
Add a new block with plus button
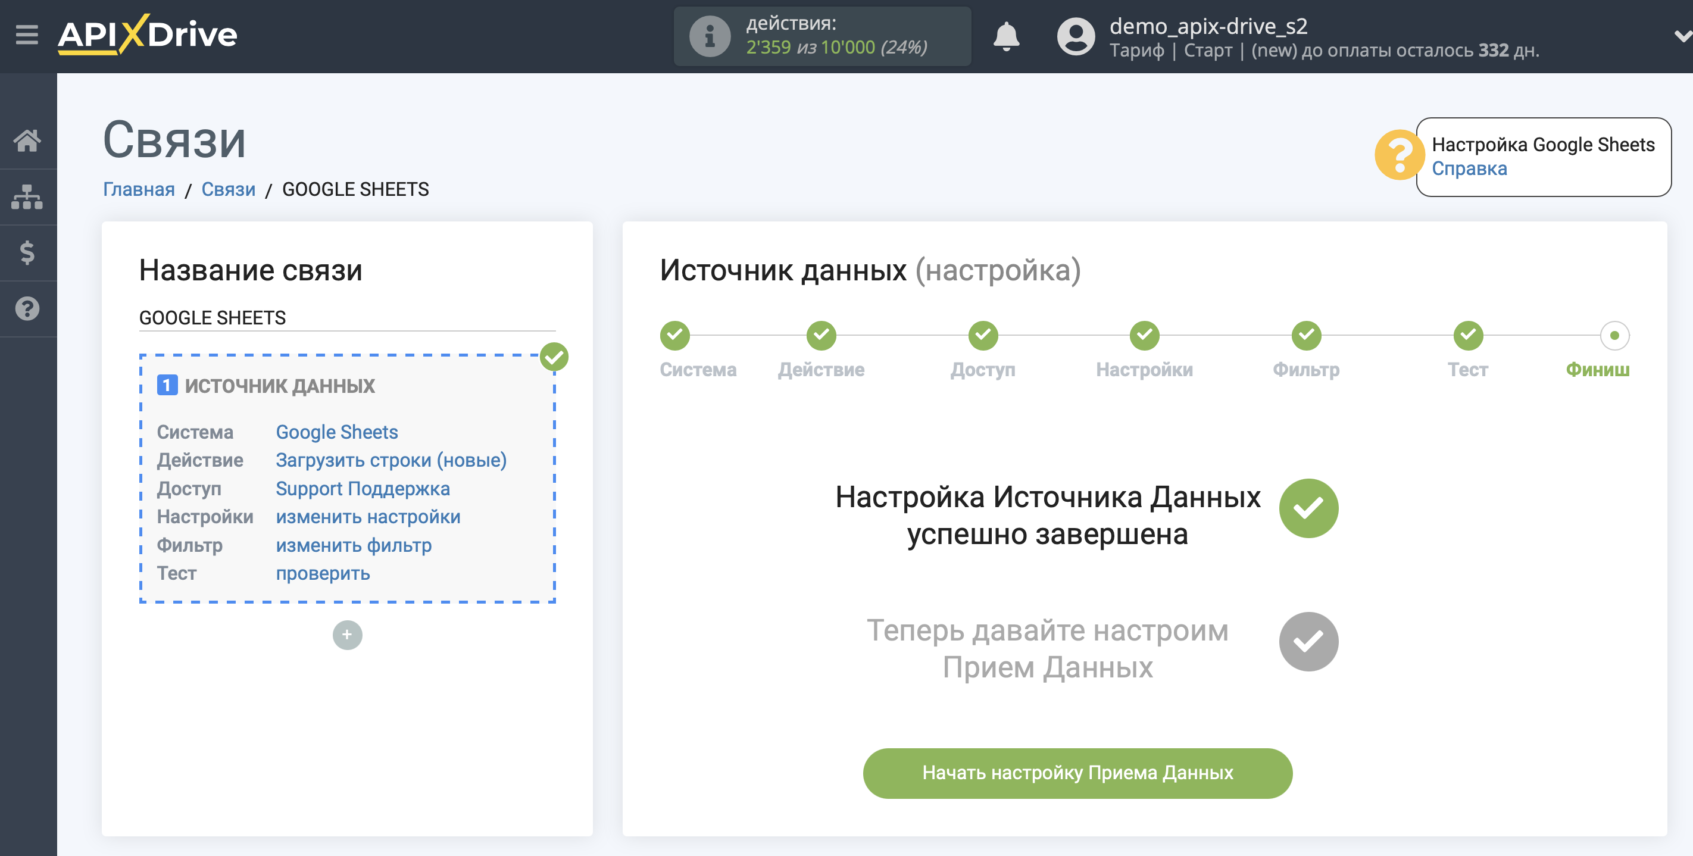tap(347, 635)
